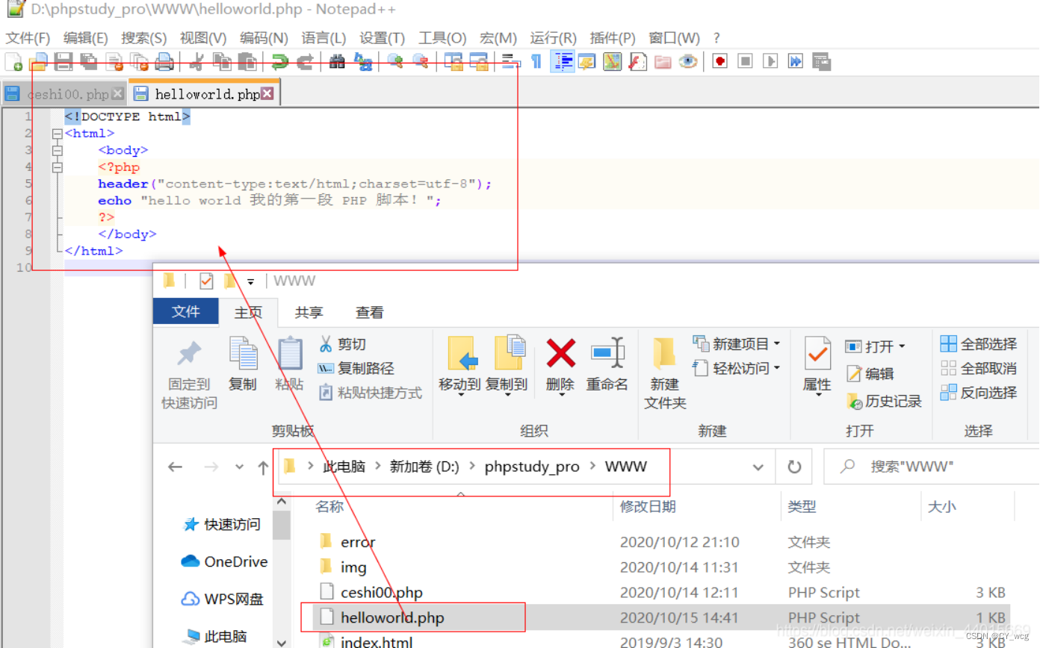The image size is (1040, 648).
Task: Open Folder as Workspace icon
Action: click(663, 62)
